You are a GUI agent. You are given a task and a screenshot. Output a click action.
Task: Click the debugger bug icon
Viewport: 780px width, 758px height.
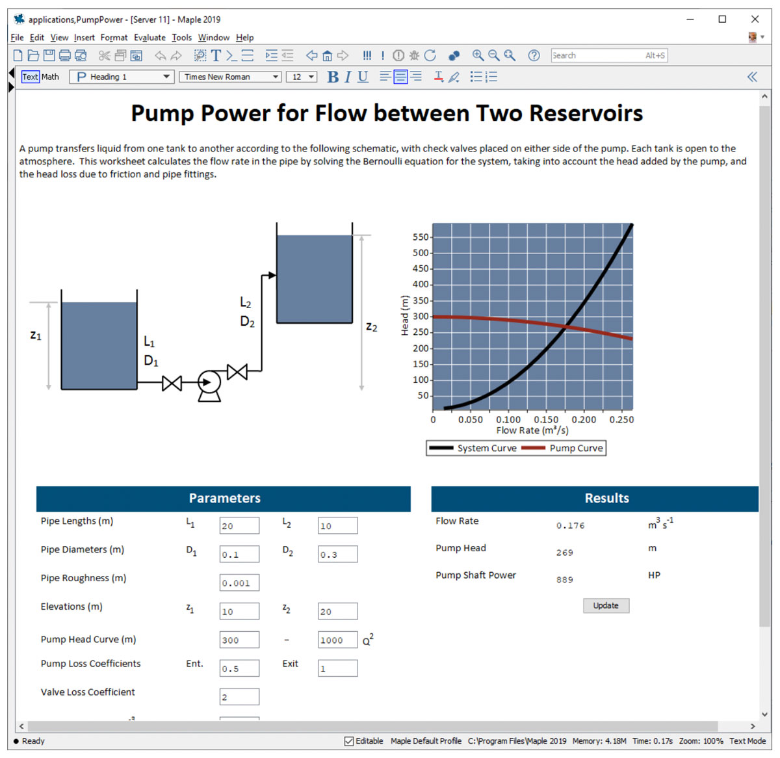pos(414,56)
